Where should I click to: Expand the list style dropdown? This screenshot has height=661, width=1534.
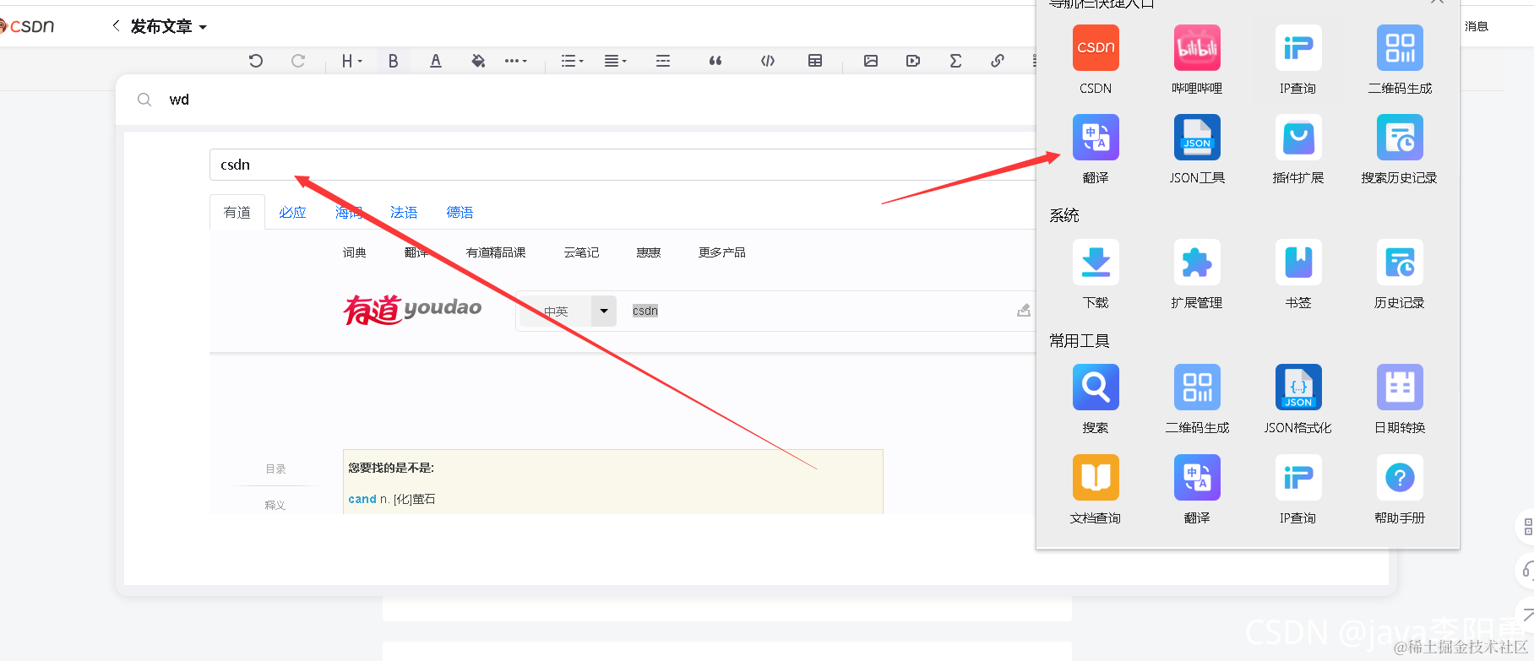(573, 61)
